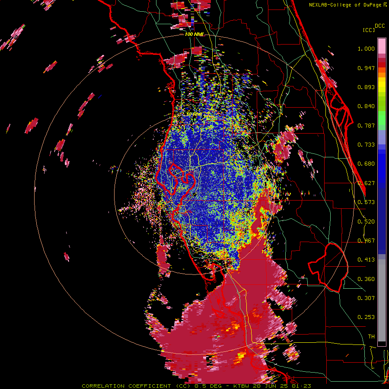Select the 0.520 scale value
The height and width of the screenshot is (389, 389).
(366, 222)
